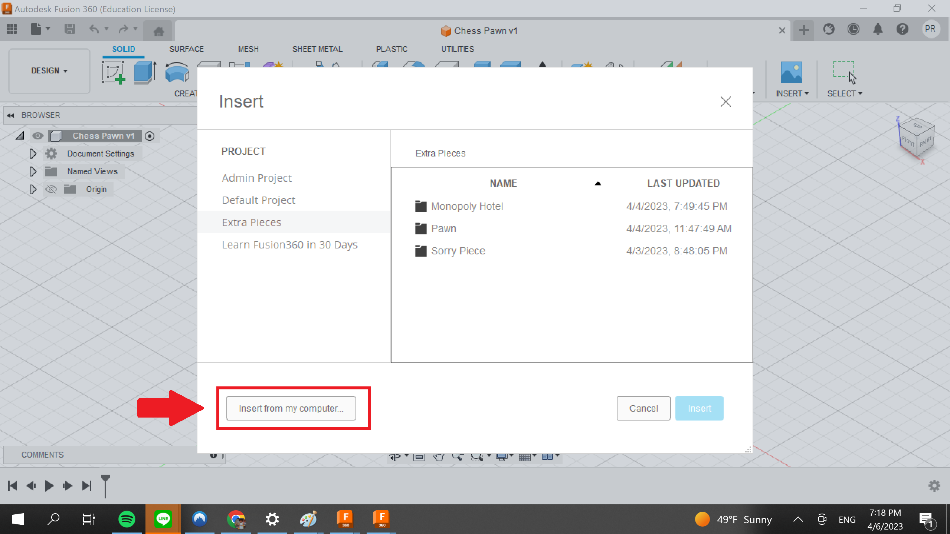This screenshot has width=950, height=534.
Task: Switch to the SOLID tab
Action: point(124,49)
